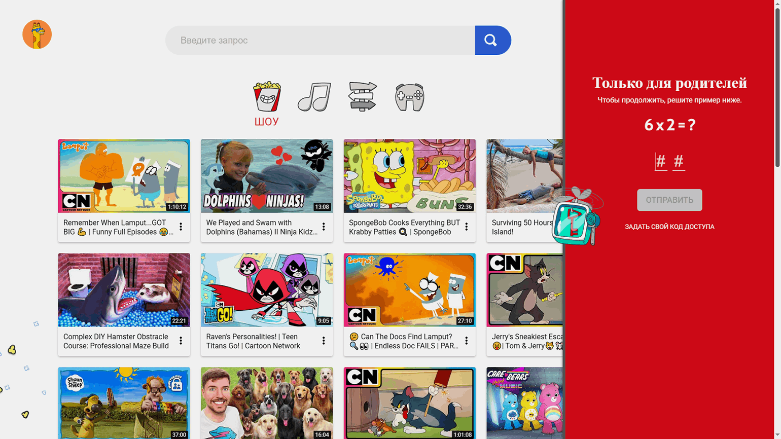Click the teal robot mascot icon
The height and width of the screenshot is (439, 781).
coord(577,216)
